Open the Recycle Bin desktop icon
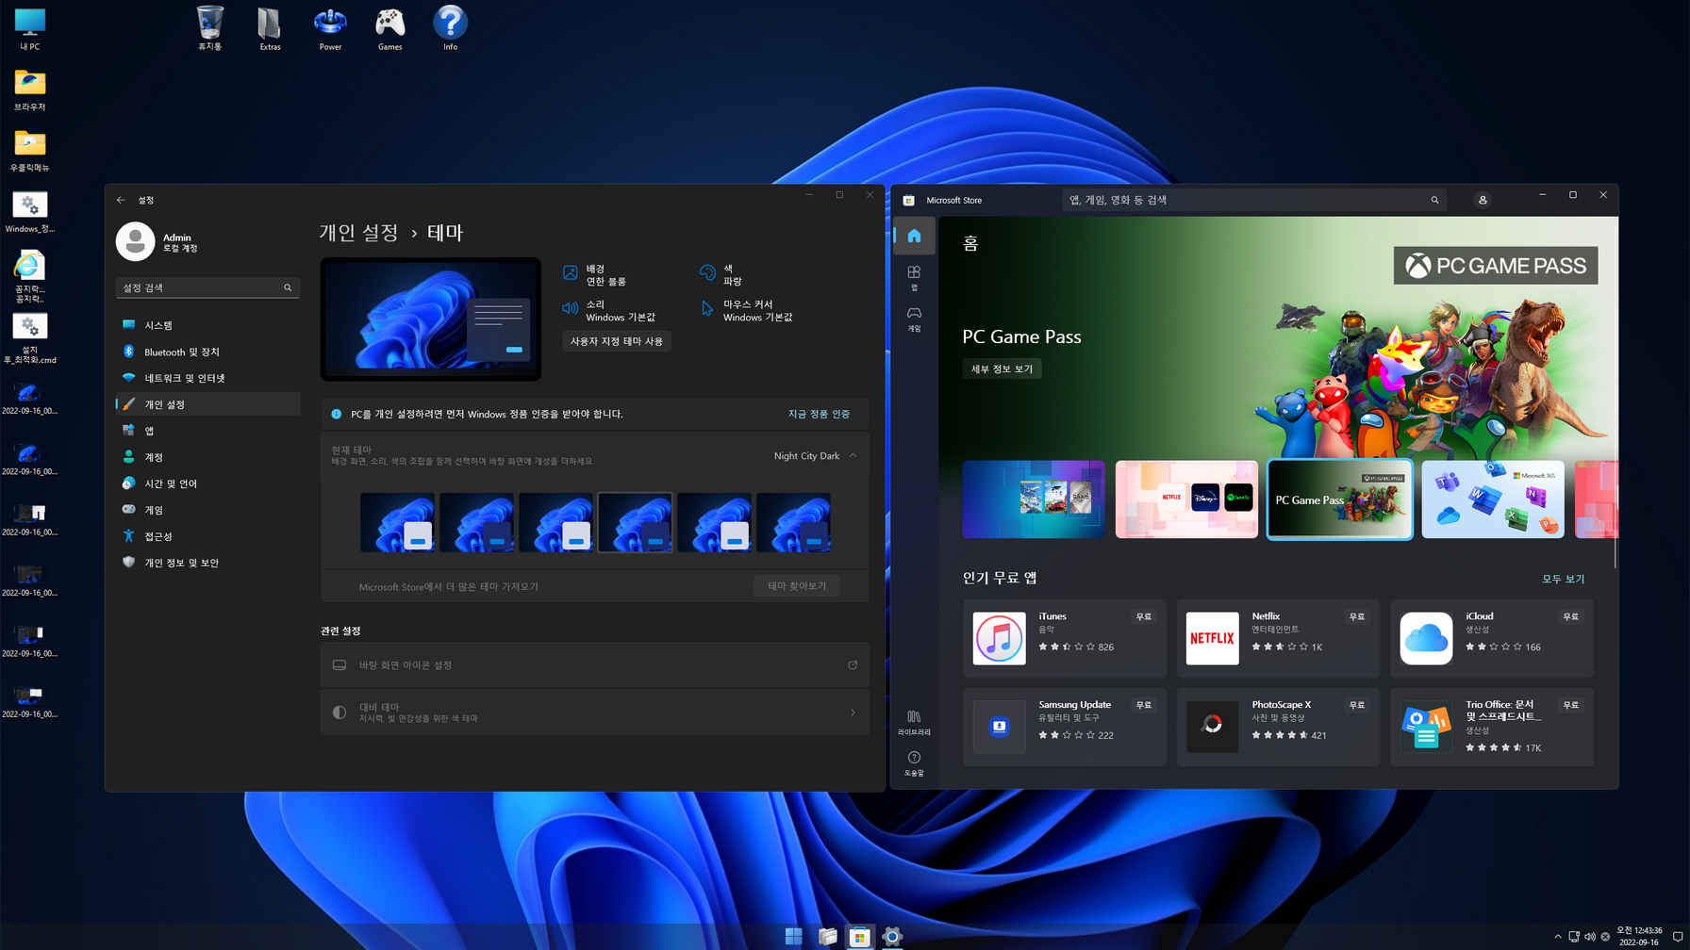 209,28
